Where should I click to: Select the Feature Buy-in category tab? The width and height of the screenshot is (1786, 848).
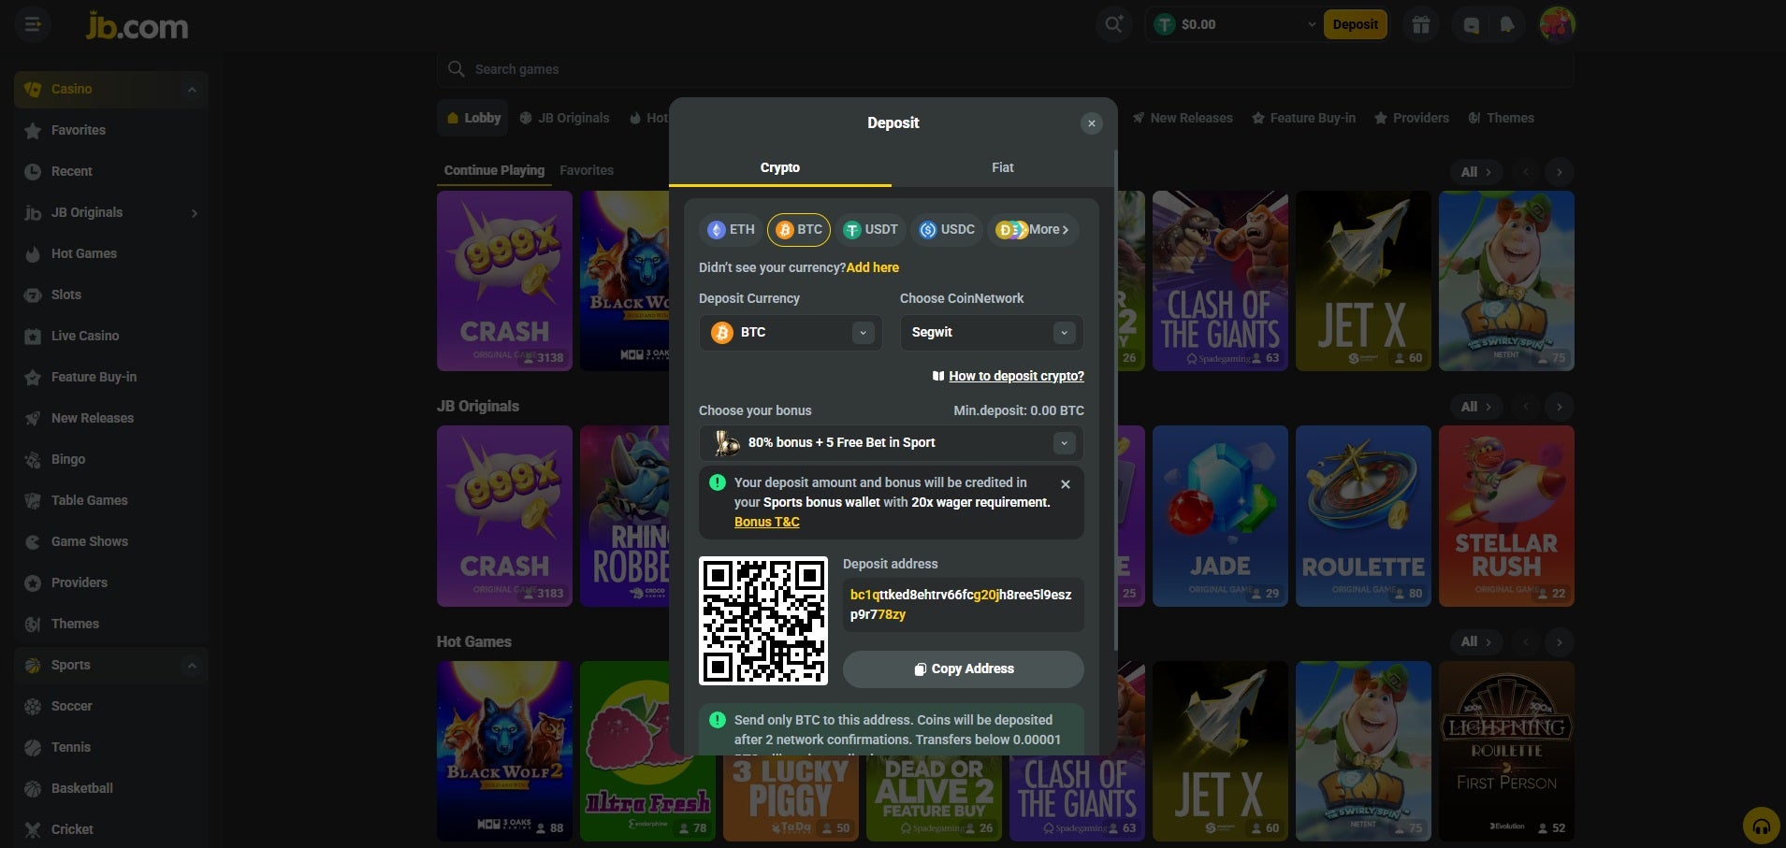click(x=1303, y=118)
